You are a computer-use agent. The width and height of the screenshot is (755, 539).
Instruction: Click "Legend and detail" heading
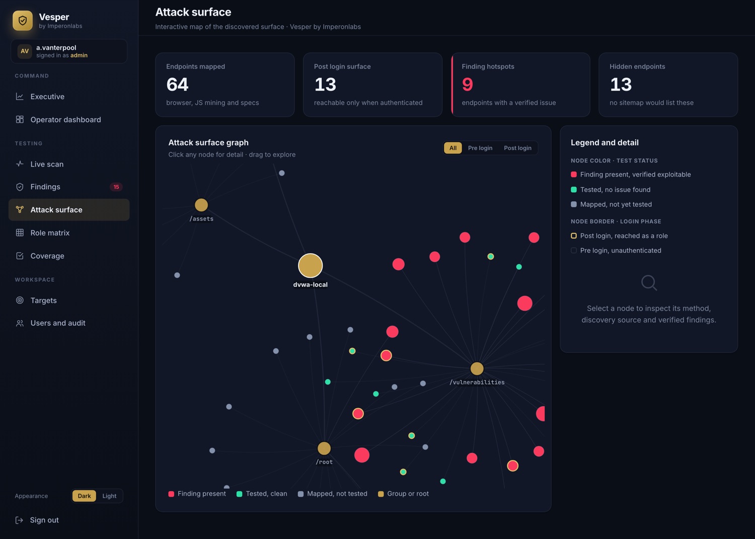pyautogui.click(x=605, y=142)
